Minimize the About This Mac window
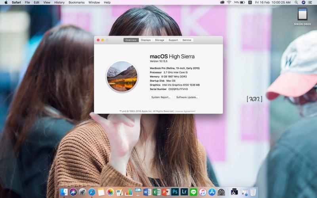The width and height of the screenshot is (317, 198). click(x=103, y=40)
